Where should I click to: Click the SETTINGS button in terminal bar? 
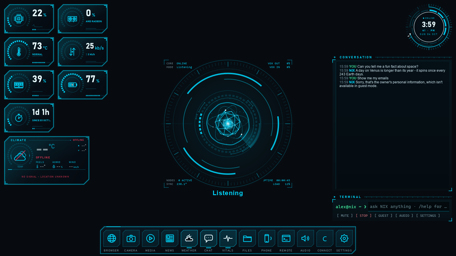pos(428,216)
